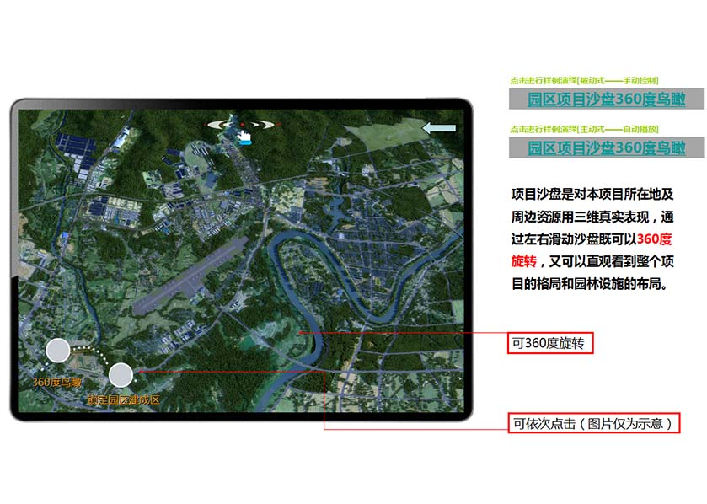Click the light blue back arrow on the map
The image size is (707, 504).
tap(438, 128)
